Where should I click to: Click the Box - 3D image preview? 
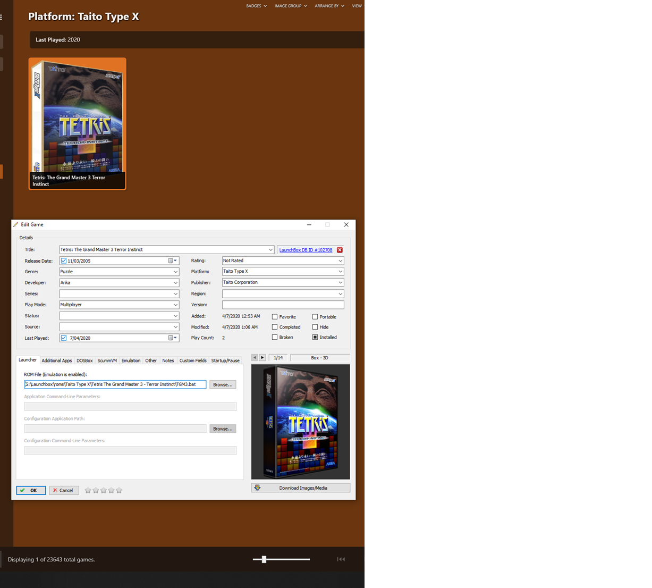[x=301, y=422]
